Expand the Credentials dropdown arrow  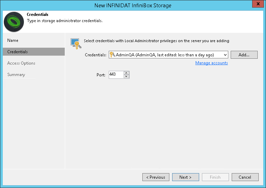point(225,55)
